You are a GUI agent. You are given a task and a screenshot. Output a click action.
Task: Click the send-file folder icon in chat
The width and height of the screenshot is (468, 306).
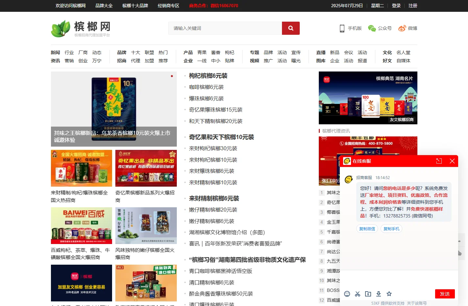pyautogui.click(x=368, y=294)
